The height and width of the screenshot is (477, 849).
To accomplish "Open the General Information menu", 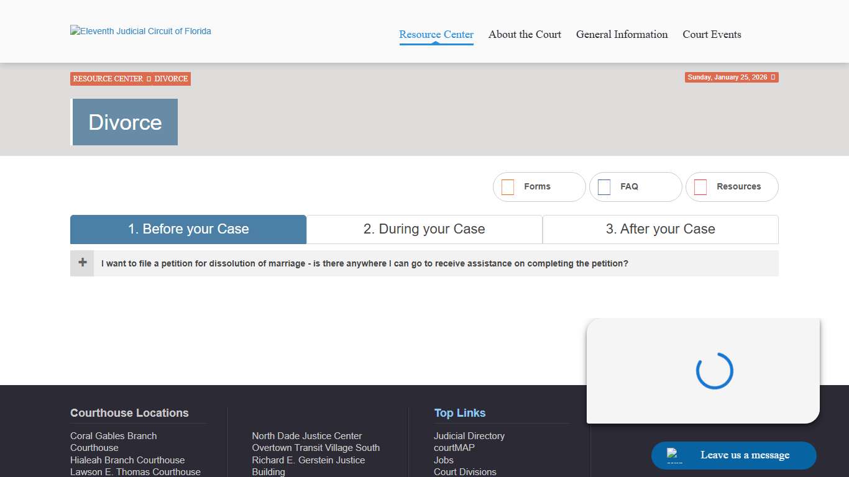I will click(622, 35).
